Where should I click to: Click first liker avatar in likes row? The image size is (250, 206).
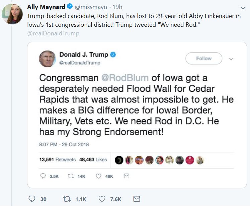(x=119, y=160)
